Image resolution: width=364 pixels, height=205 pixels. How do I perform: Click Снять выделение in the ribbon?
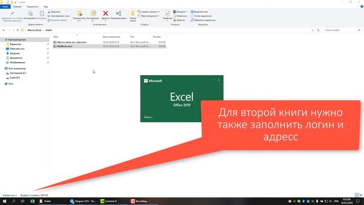tap(201, 16)
